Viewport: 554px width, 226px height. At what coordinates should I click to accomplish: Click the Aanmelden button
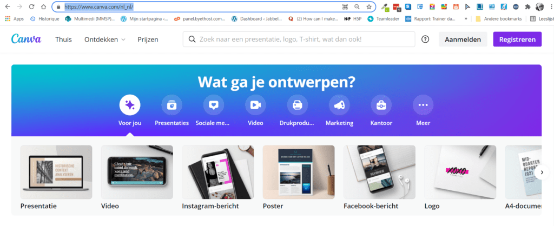pos(463,39)
